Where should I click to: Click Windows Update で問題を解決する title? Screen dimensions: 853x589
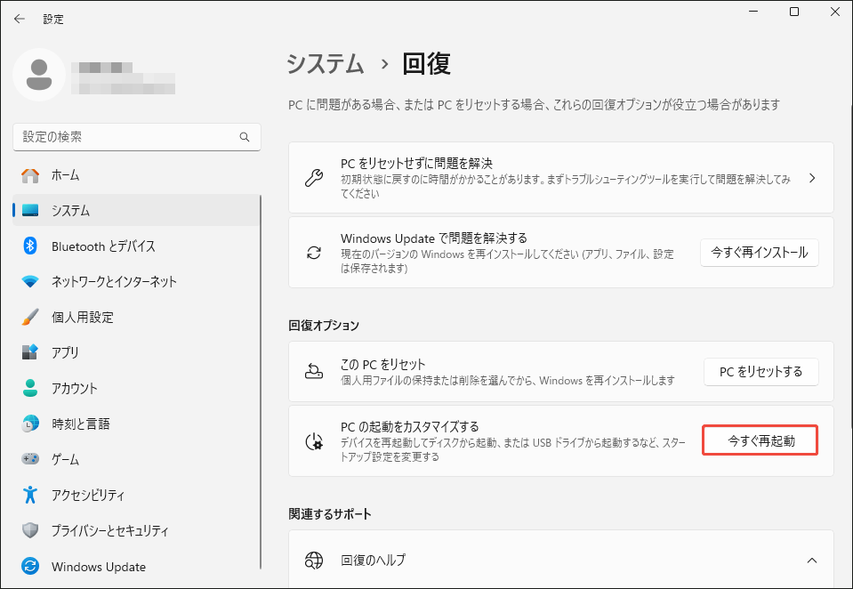tap(434, 238)
